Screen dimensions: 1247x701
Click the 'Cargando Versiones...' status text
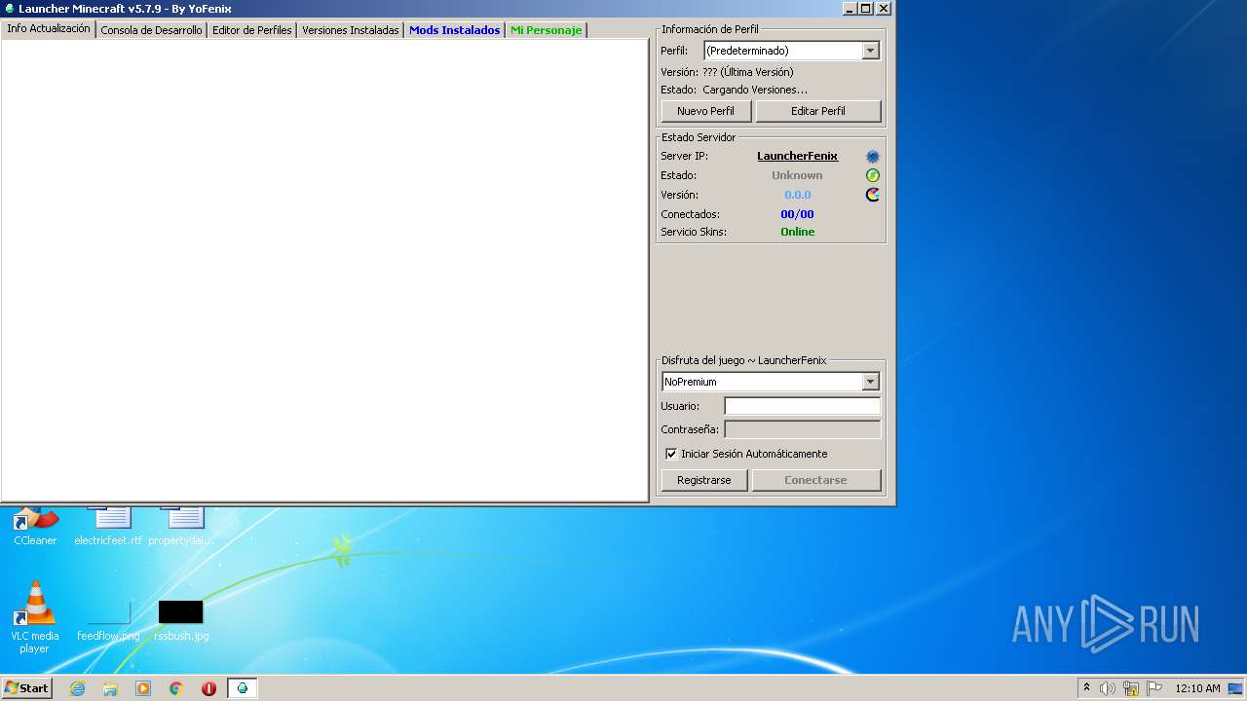click(755, 90)
